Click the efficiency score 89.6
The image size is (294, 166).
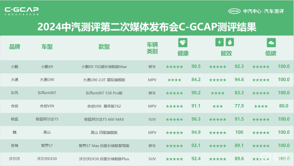239,159
